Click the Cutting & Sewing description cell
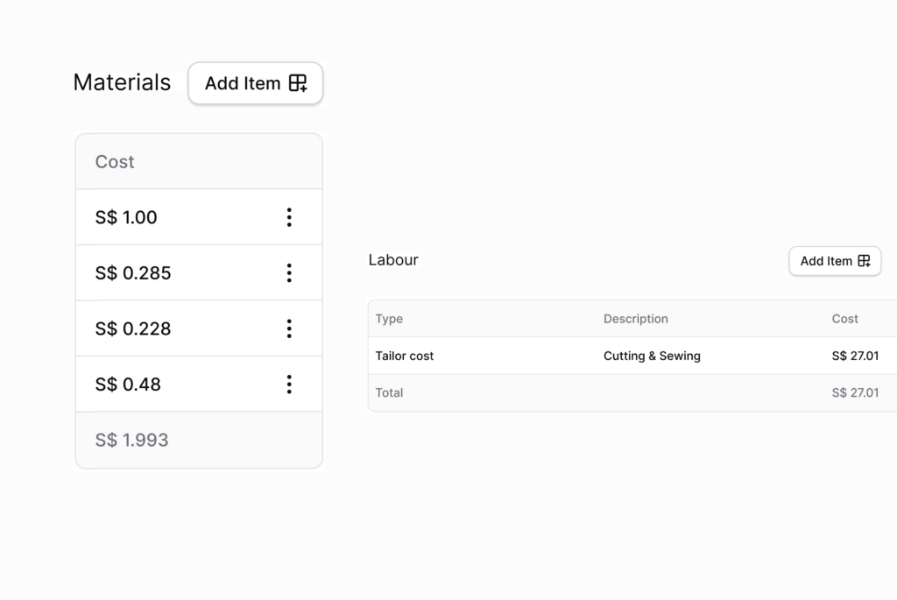897x600 pixels. (652, 356)
